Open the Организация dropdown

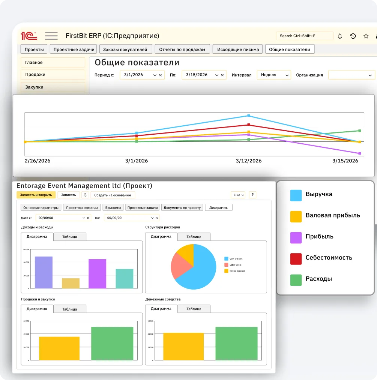(351, 75)
